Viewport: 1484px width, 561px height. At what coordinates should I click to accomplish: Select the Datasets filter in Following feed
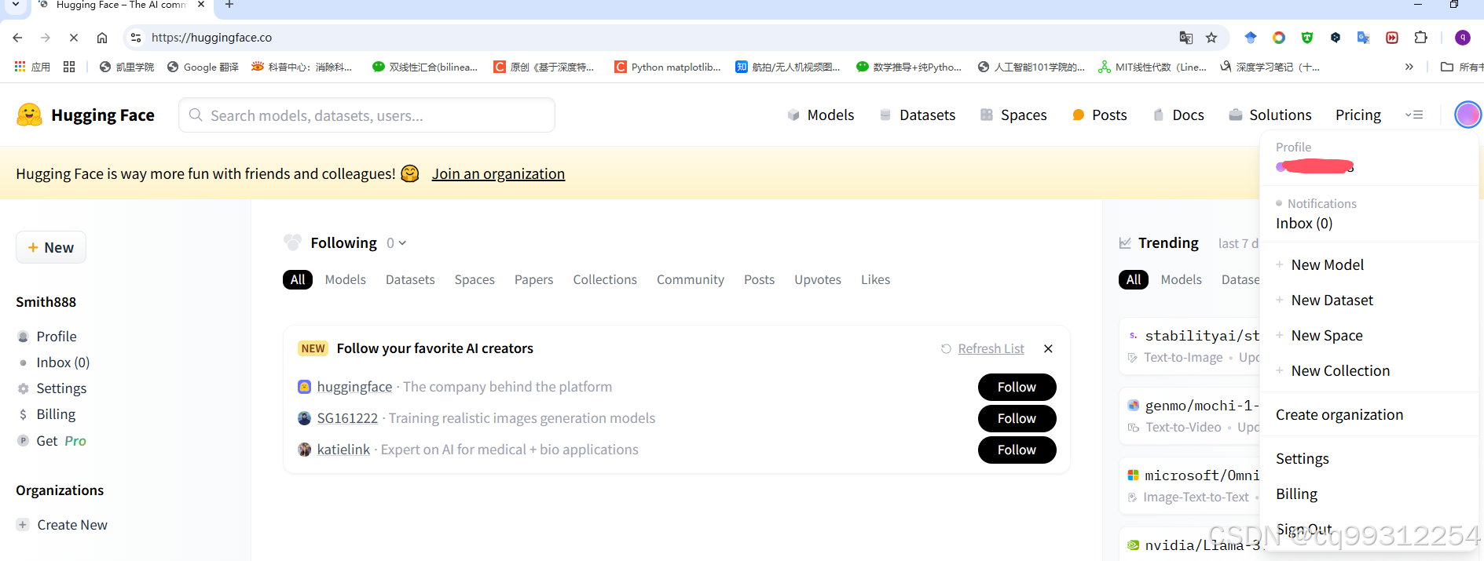pos(410,279)
